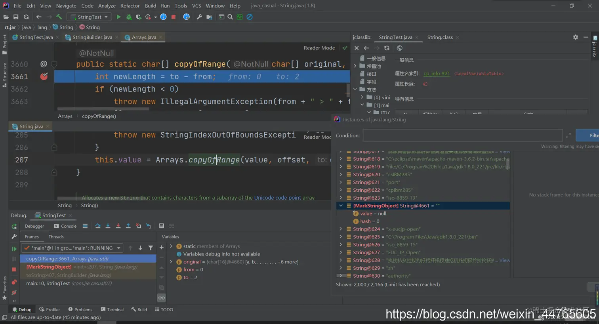The height and width of the screenshot is (324, 599).
Task: Run StringTest with the green play icon
Action: point(118,17)
